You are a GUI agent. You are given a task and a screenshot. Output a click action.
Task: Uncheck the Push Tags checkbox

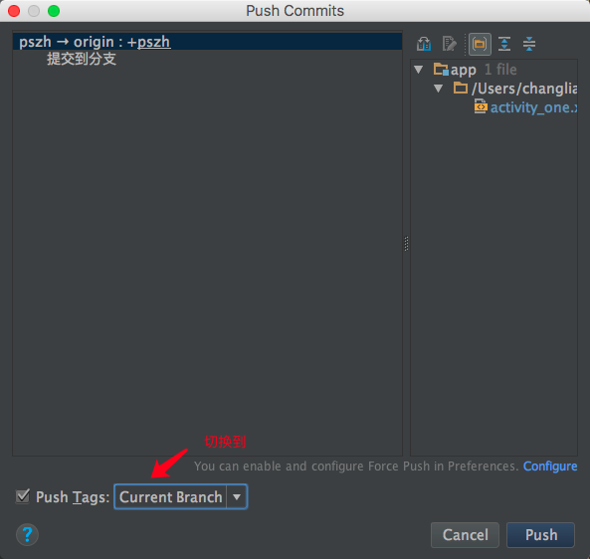tap(23, 496)
